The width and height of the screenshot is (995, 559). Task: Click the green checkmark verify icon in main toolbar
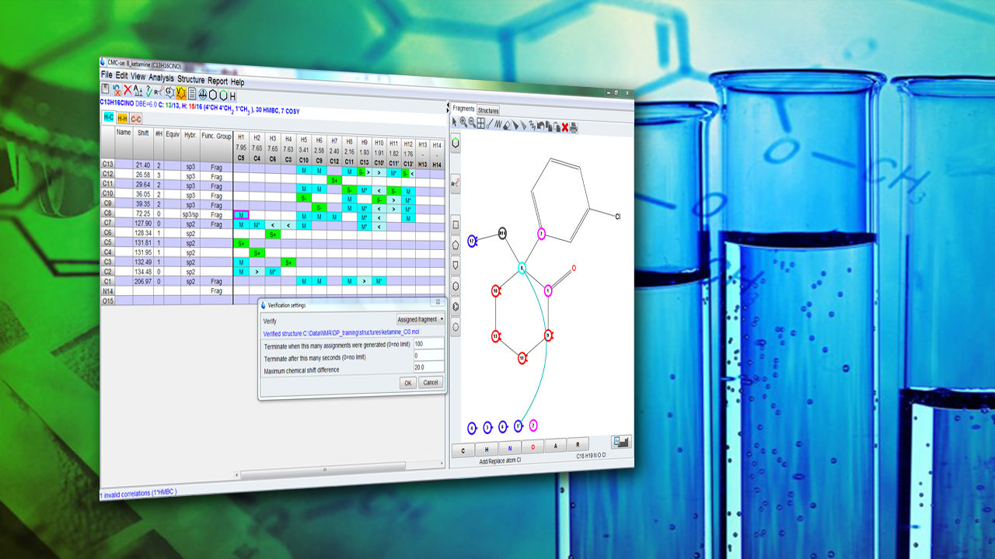148,93
